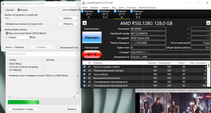Click 'Проверка' button in H2testw
Image resolution: width=211 pixels, height=113 pixels.
(41, 47)
